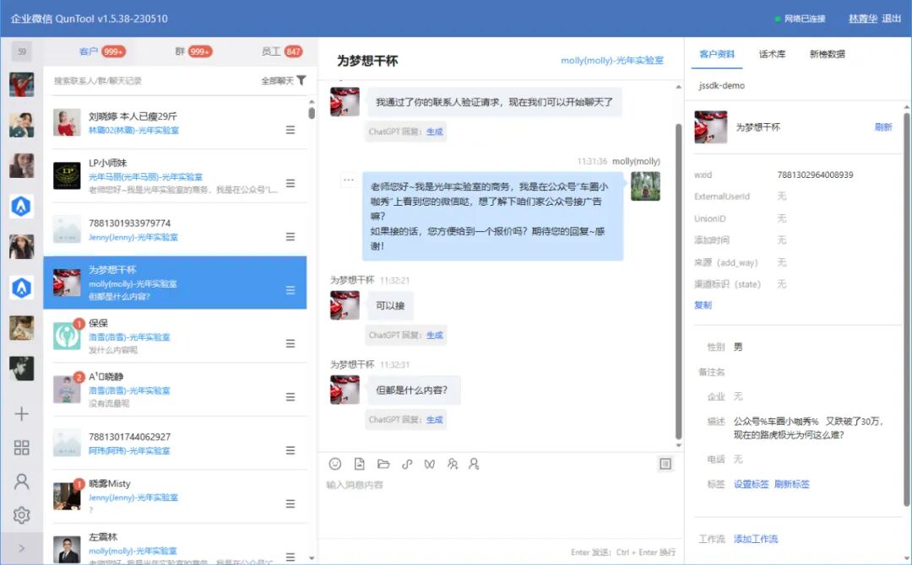The height and width of the screenshot is (565, 912).
Task: Click the plus icon in left sidebar
Action: (x=21, y=413)
